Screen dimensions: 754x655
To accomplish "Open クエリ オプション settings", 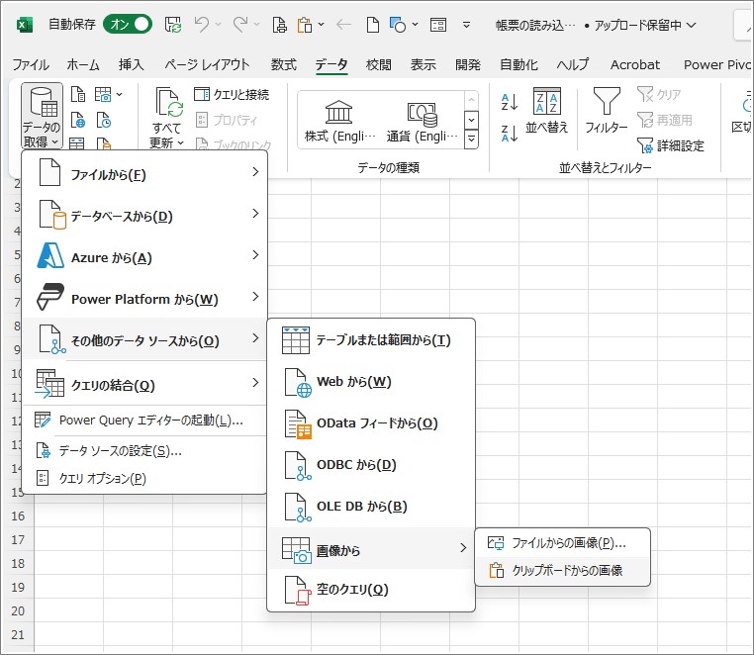I will (x=144, y=478).
